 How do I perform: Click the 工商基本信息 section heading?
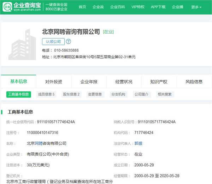tap(20, 112)
